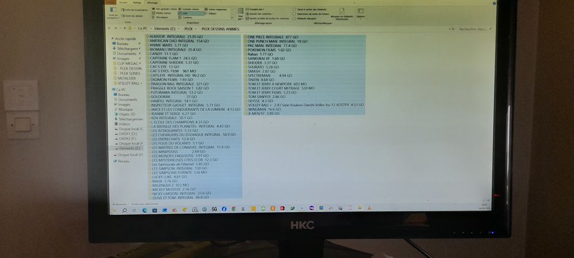Click the Facebook icon in the taskbar
Viewport: 574px width, 258px height.
tap(224, 209)
